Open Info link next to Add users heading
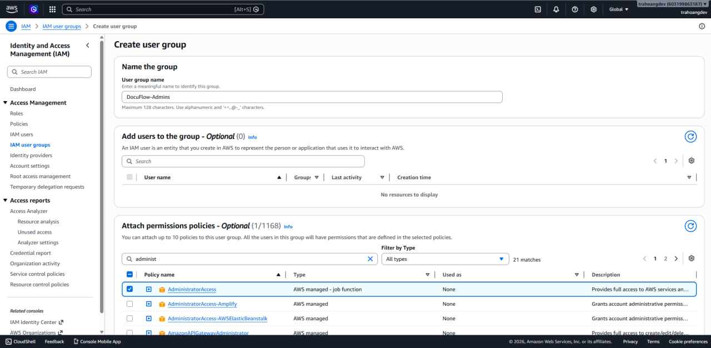This screenshot has height=348, width=711. [252, 137]
